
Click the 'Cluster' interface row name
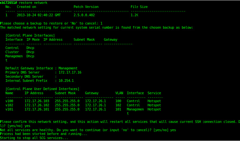click(x=12, y=52)
